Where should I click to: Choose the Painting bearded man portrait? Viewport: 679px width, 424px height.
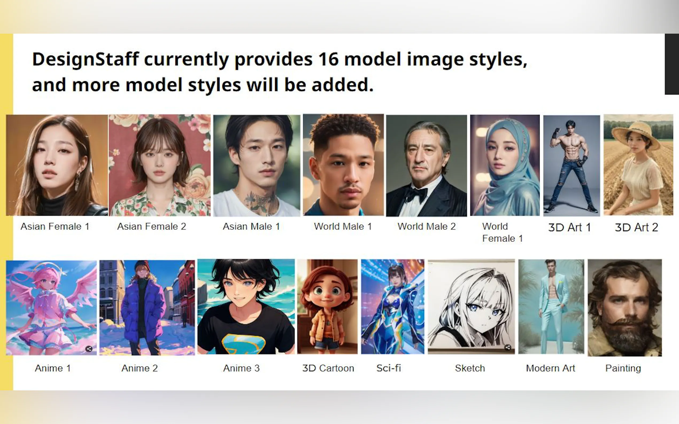[x=624, y=307]
